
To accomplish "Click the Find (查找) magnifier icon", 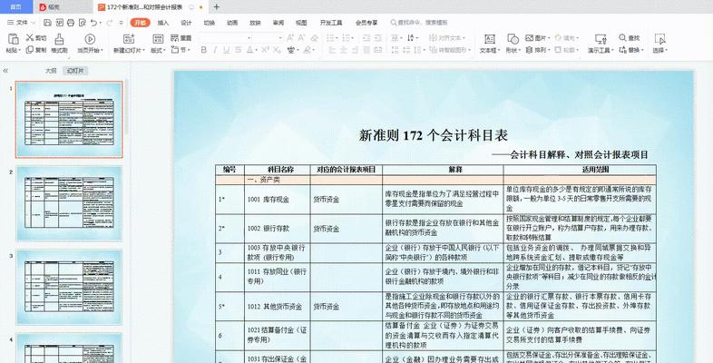I will [622, 38].
